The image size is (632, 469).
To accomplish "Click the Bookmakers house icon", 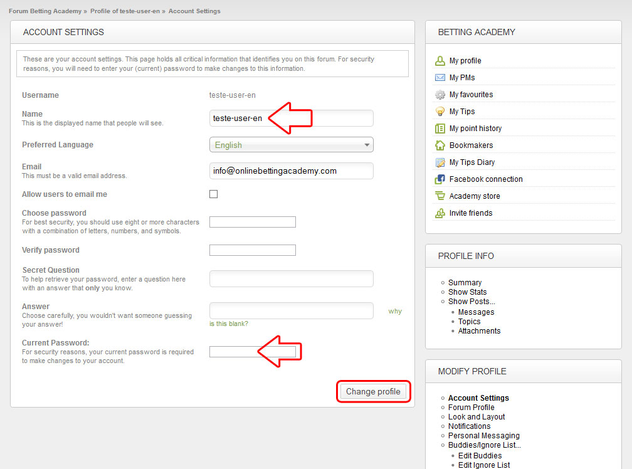I will tap(440, 145).
